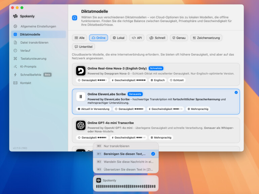Select the Diktatmodelle sidebar item

[38, 35]
